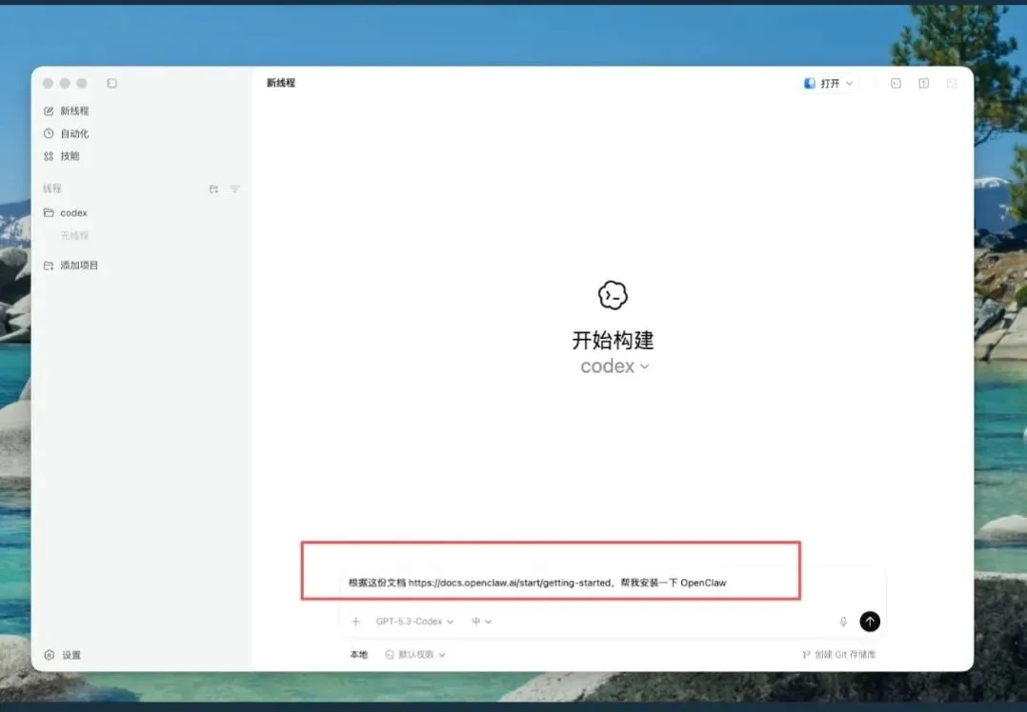Click the filter icon beside 线程

pyautogui.click(x=234, y=188)
